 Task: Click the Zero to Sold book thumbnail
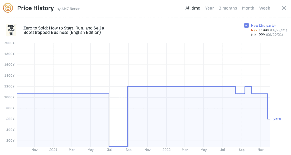[11, 30]
